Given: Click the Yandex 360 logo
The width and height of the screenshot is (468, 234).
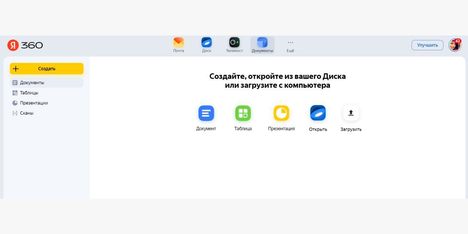Looking at the screenshot, I should pos(25,45).
